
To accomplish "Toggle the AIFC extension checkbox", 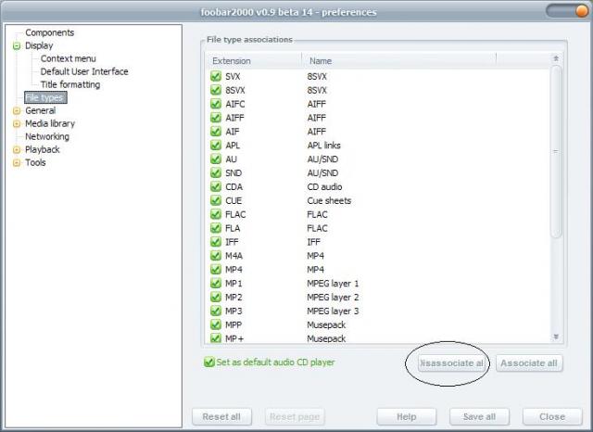I will (216, 104).
